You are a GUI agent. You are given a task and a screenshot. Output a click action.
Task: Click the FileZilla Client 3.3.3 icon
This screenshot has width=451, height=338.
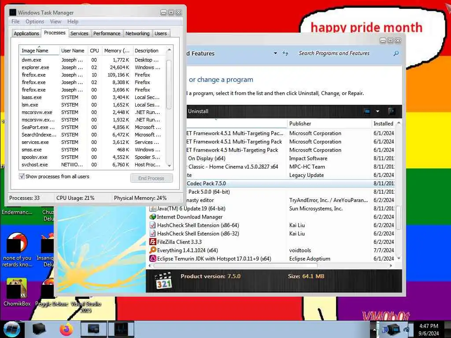coord(153,242)
